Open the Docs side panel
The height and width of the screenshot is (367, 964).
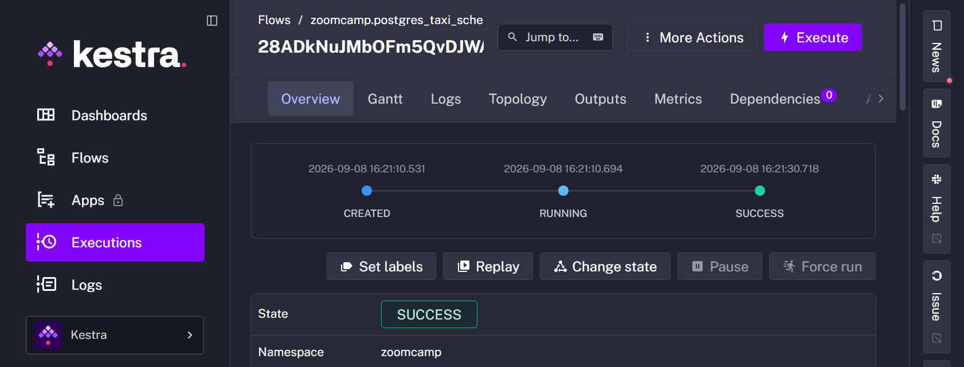936,123
